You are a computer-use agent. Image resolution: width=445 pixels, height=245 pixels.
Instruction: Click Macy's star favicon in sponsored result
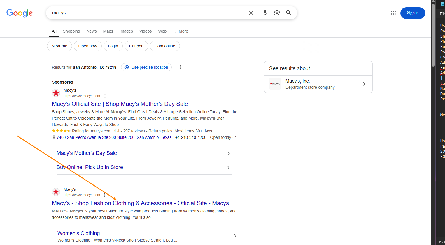point(56,93)
